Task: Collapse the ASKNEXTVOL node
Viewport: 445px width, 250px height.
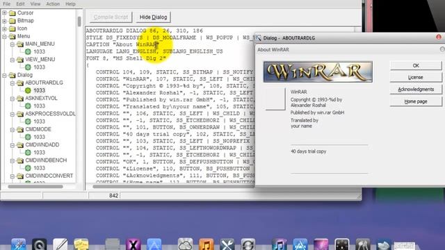Action: tap(13, 99)
